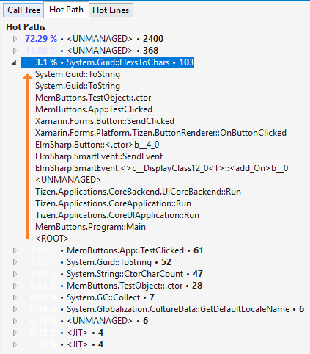Expand the System.String::CtorCharCount 47 path
The height and width of the screenshot is (354, 310).
15,274
